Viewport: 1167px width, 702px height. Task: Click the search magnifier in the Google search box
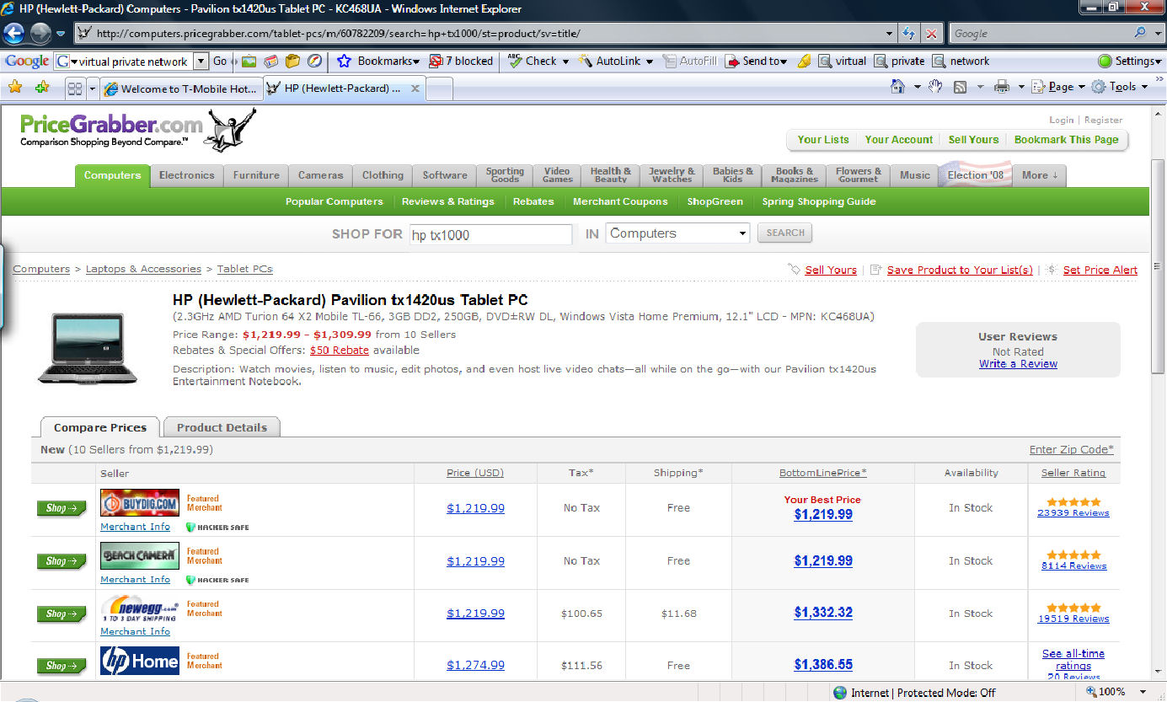(x=1140, y=34)
